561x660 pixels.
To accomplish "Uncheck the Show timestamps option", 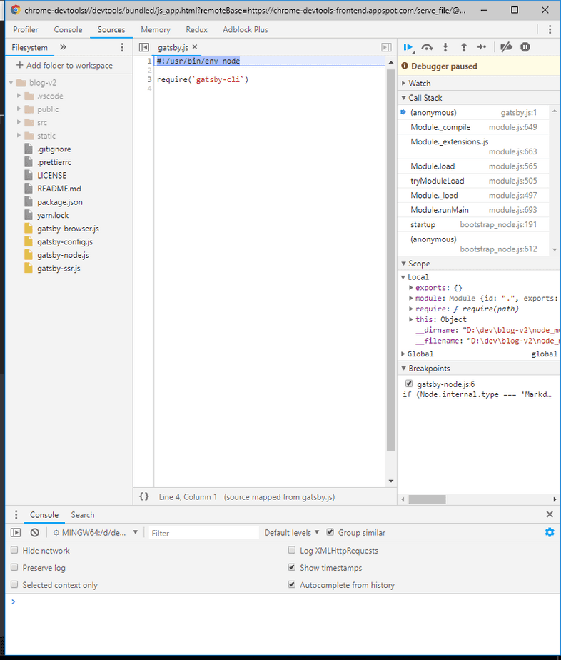I will (x=292, y=568).
